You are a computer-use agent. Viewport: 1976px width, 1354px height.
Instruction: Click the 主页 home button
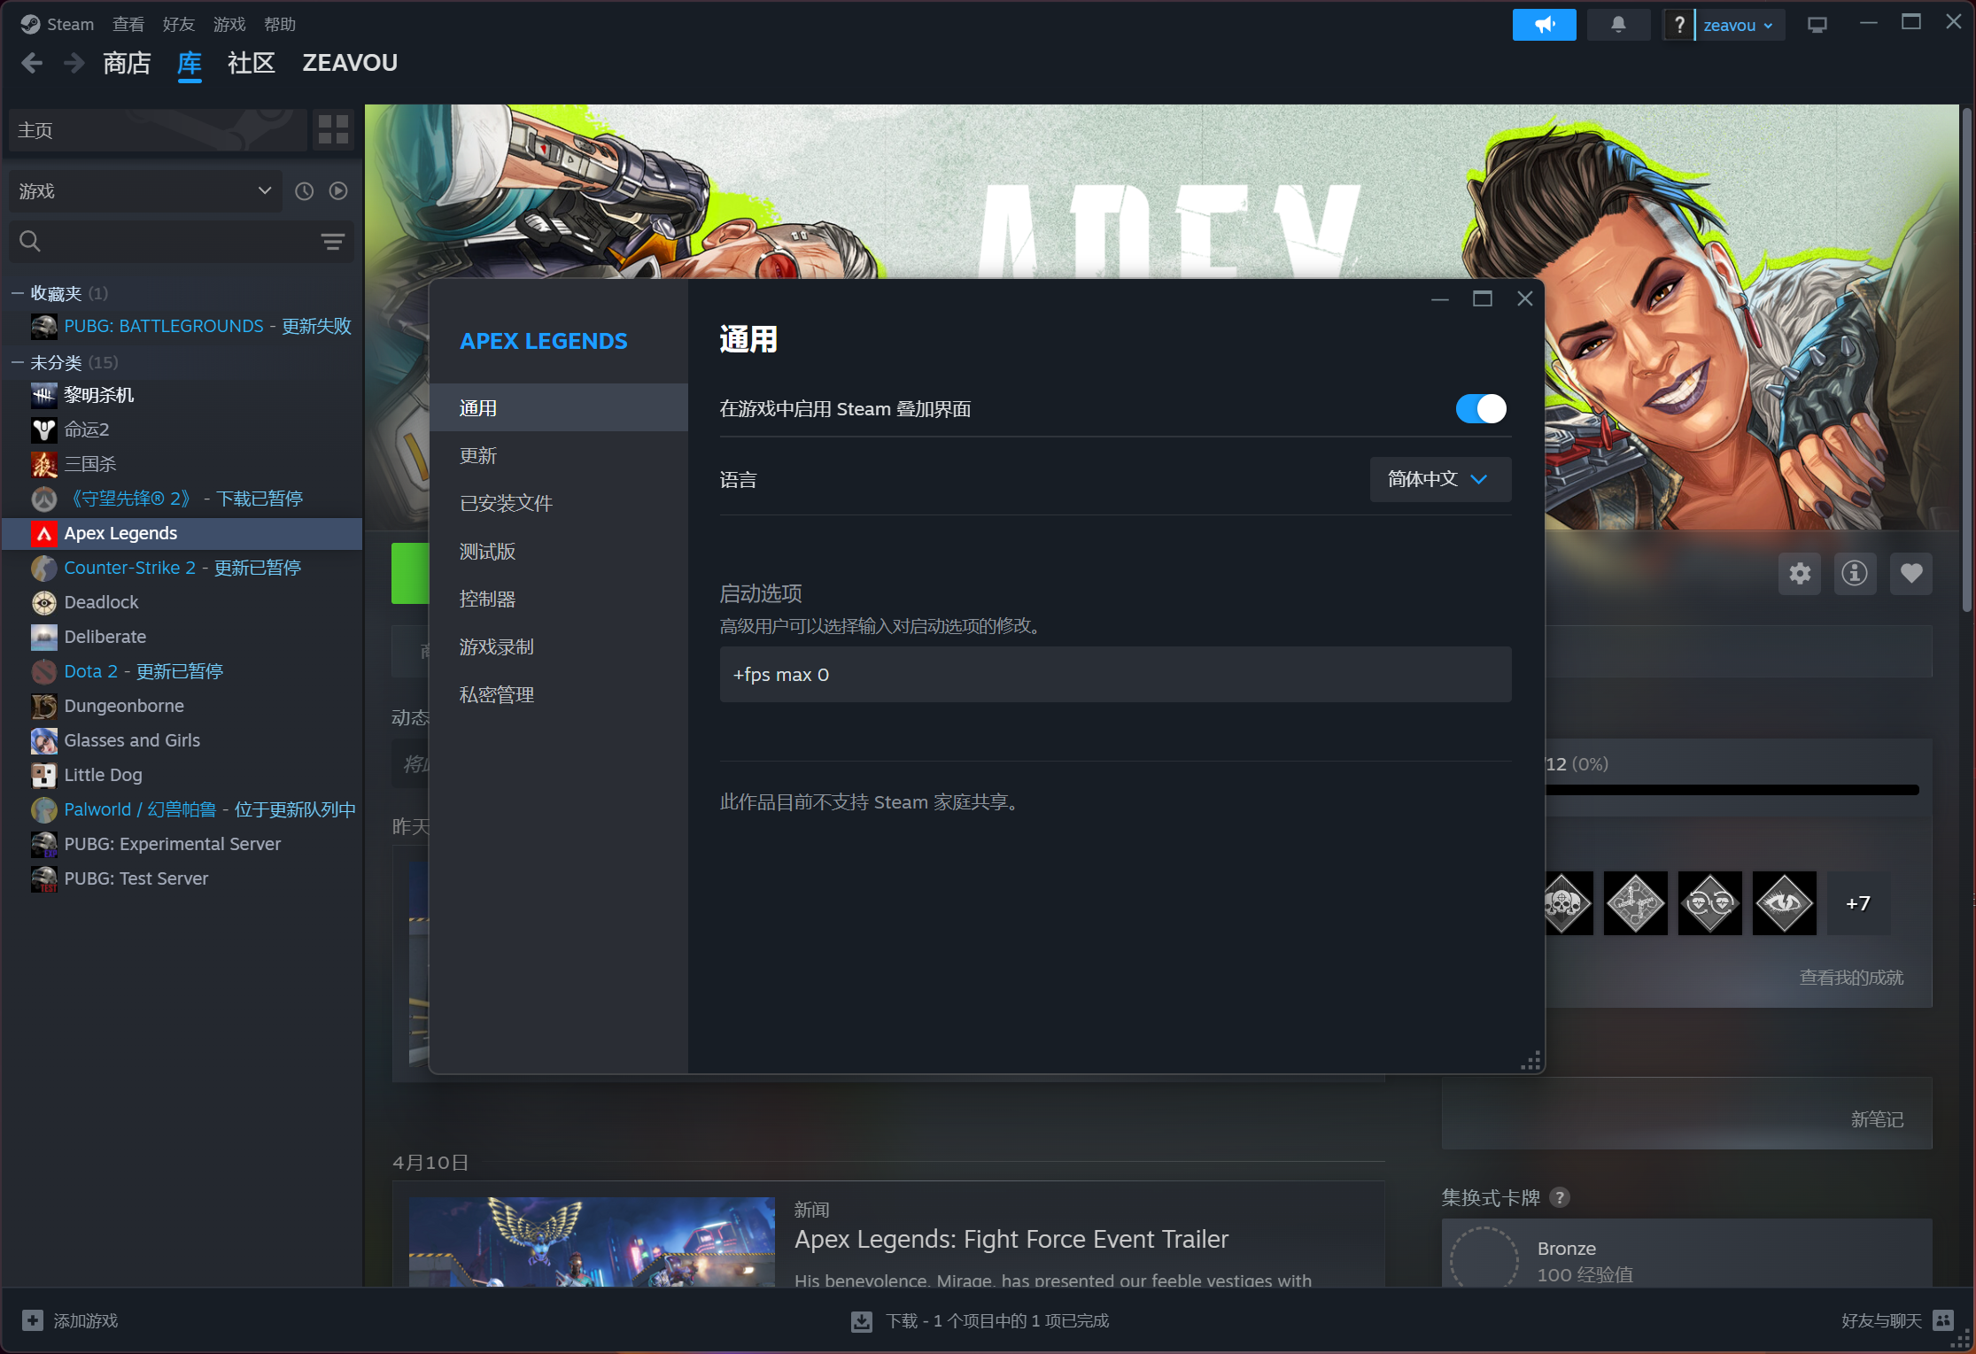coord(158,130)
